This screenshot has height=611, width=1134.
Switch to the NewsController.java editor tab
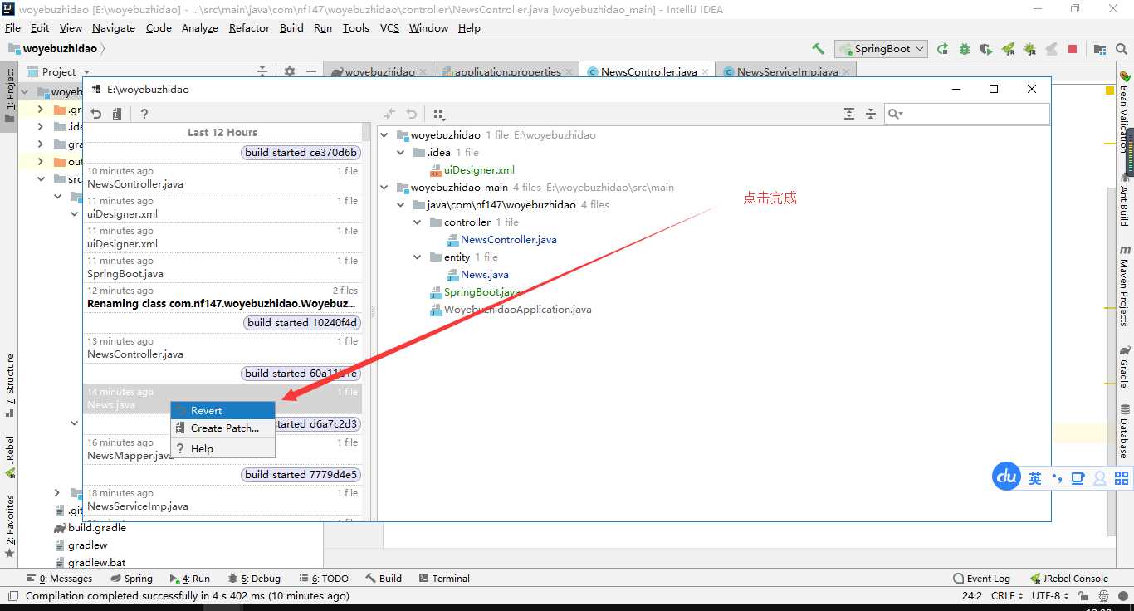pyautogui.click(x=648, y=72)
